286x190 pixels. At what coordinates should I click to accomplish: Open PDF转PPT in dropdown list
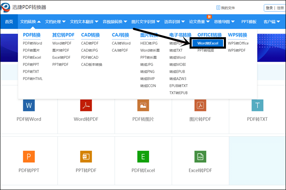point(31,65)
